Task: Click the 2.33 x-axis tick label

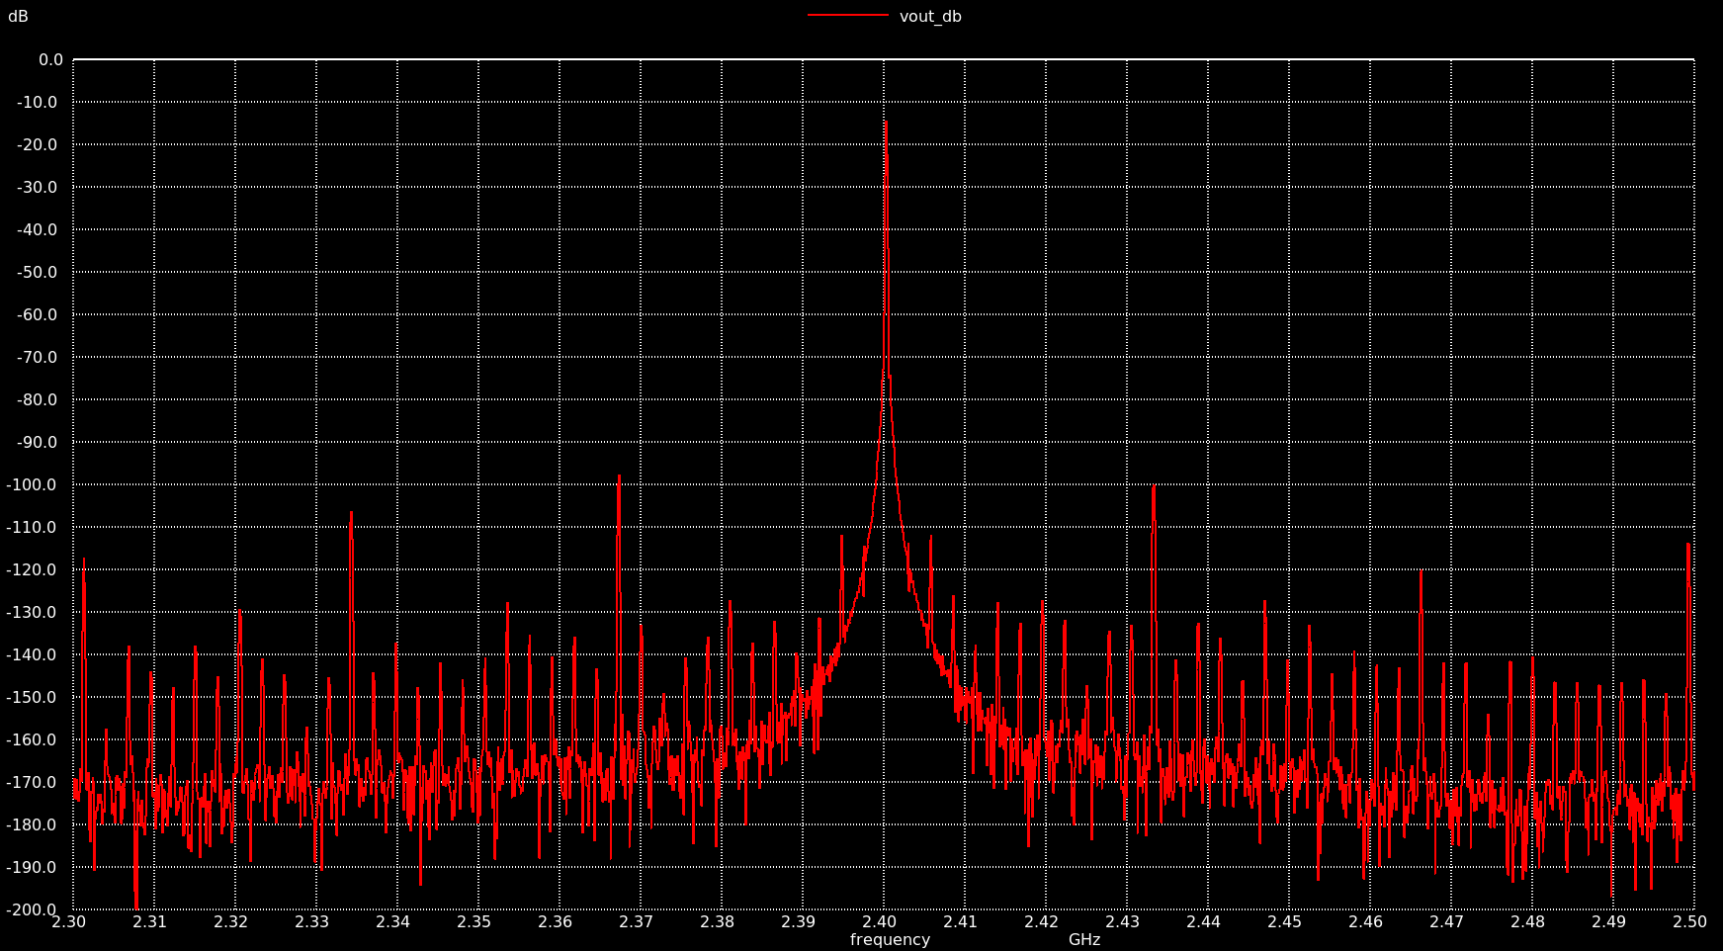Action: point(312,922)
